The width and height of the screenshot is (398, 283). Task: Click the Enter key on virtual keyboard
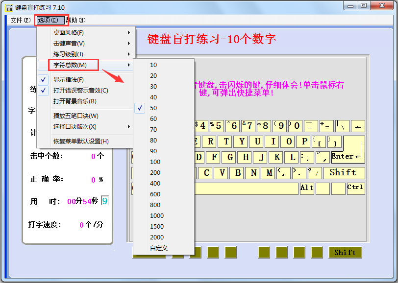click(x=348, y=150)
